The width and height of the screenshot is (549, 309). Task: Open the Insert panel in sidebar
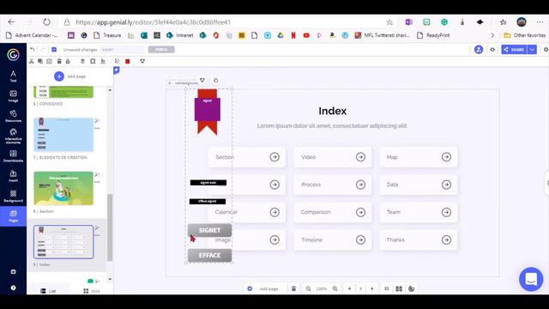[13, 176]
